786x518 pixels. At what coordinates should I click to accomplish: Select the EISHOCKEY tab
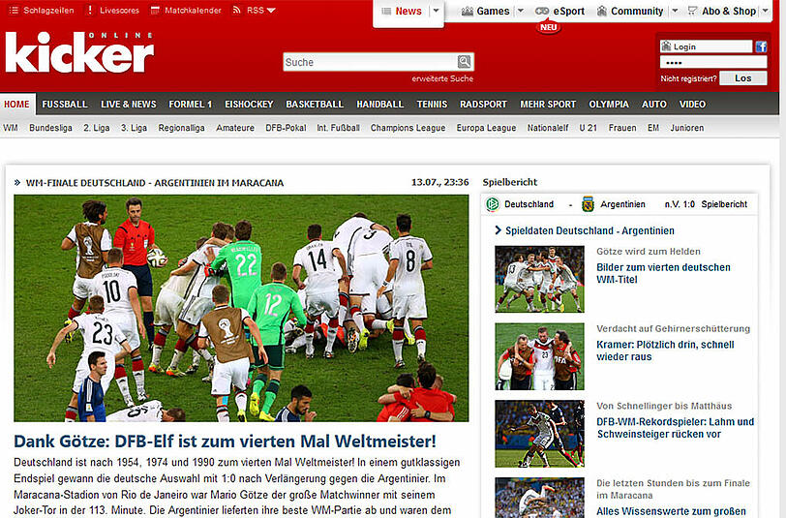249,105
